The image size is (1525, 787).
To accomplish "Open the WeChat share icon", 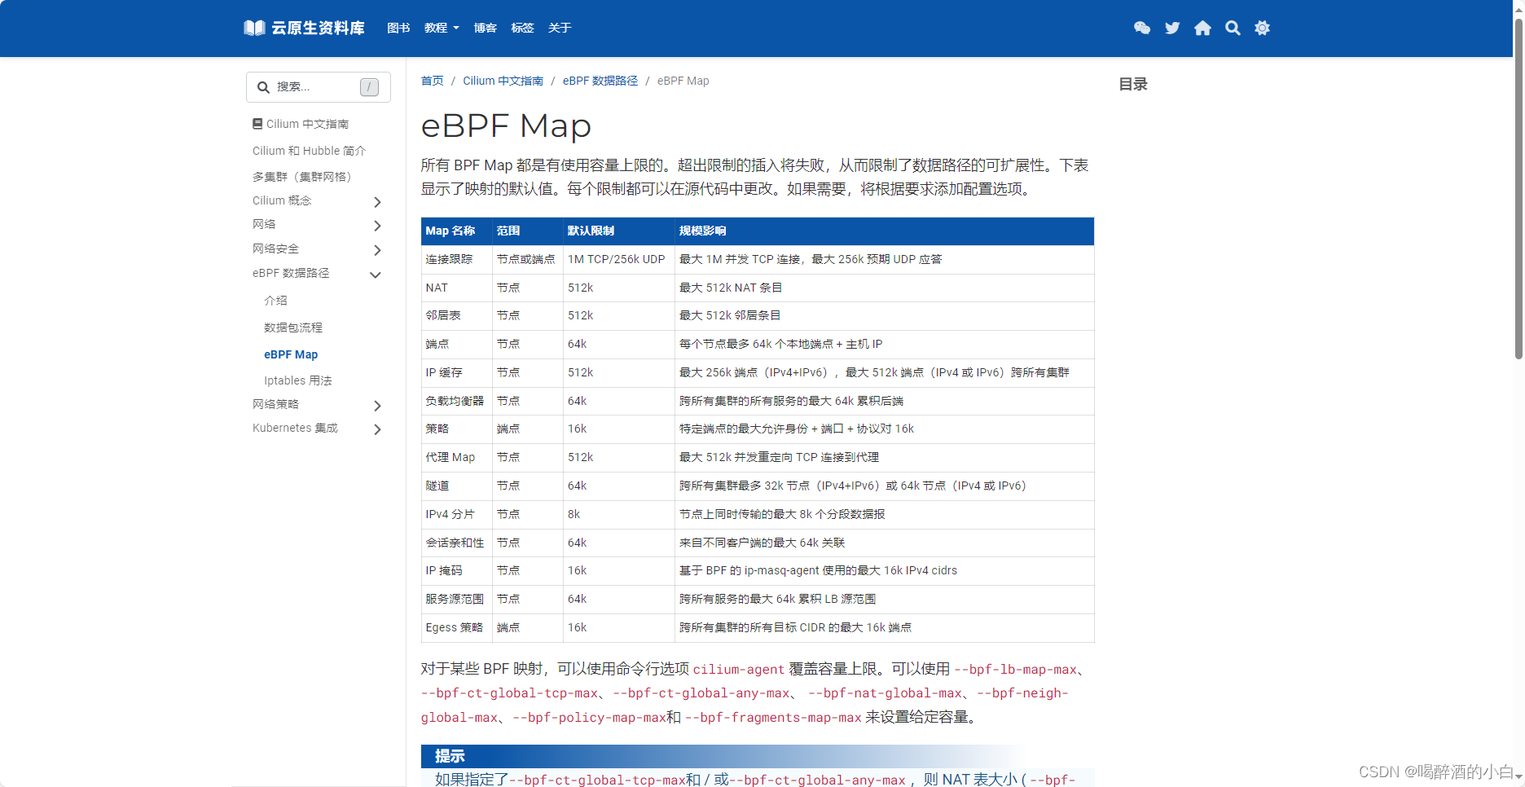I will click(1141, 28).
